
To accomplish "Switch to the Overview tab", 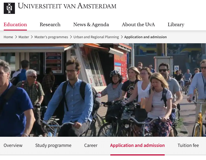I will point(13,145).
